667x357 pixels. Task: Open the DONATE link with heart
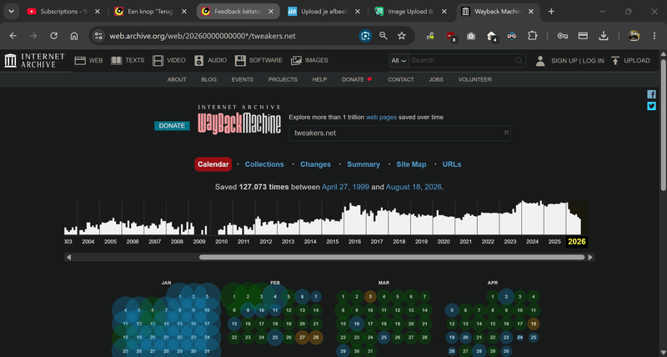click(357, 79)
